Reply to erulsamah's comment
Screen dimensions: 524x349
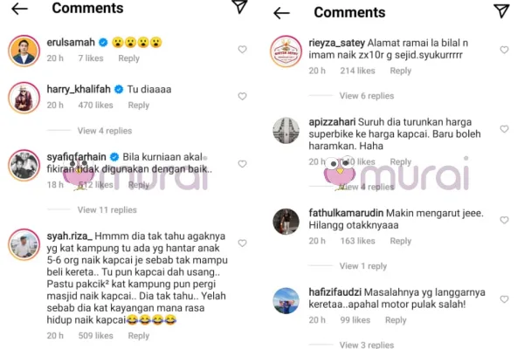coord(128,58)
